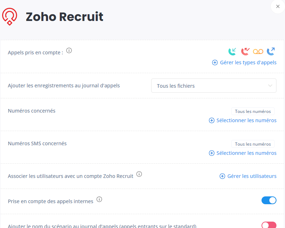285x228 pixels.
Task: Click the plus icon beside Gérer les utilisateurs
Action: coord(222,176)
